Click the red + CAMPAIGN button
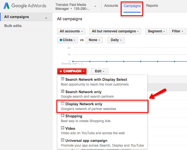Viewport: 187px width, 150px height. point(72,71)
